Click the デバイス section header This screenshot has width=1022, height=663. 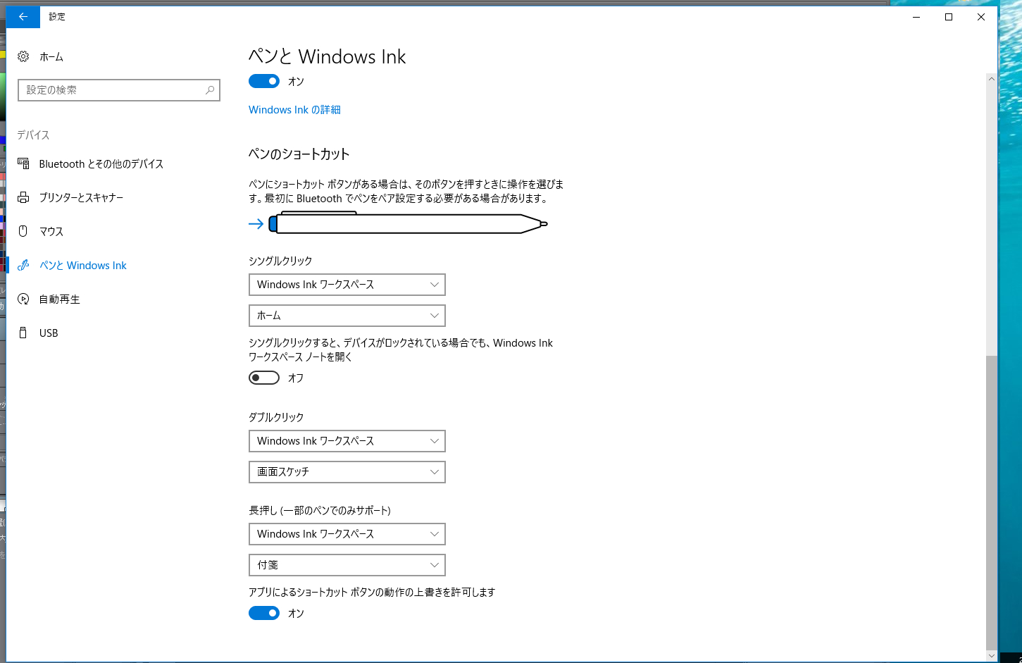(33, 135)
